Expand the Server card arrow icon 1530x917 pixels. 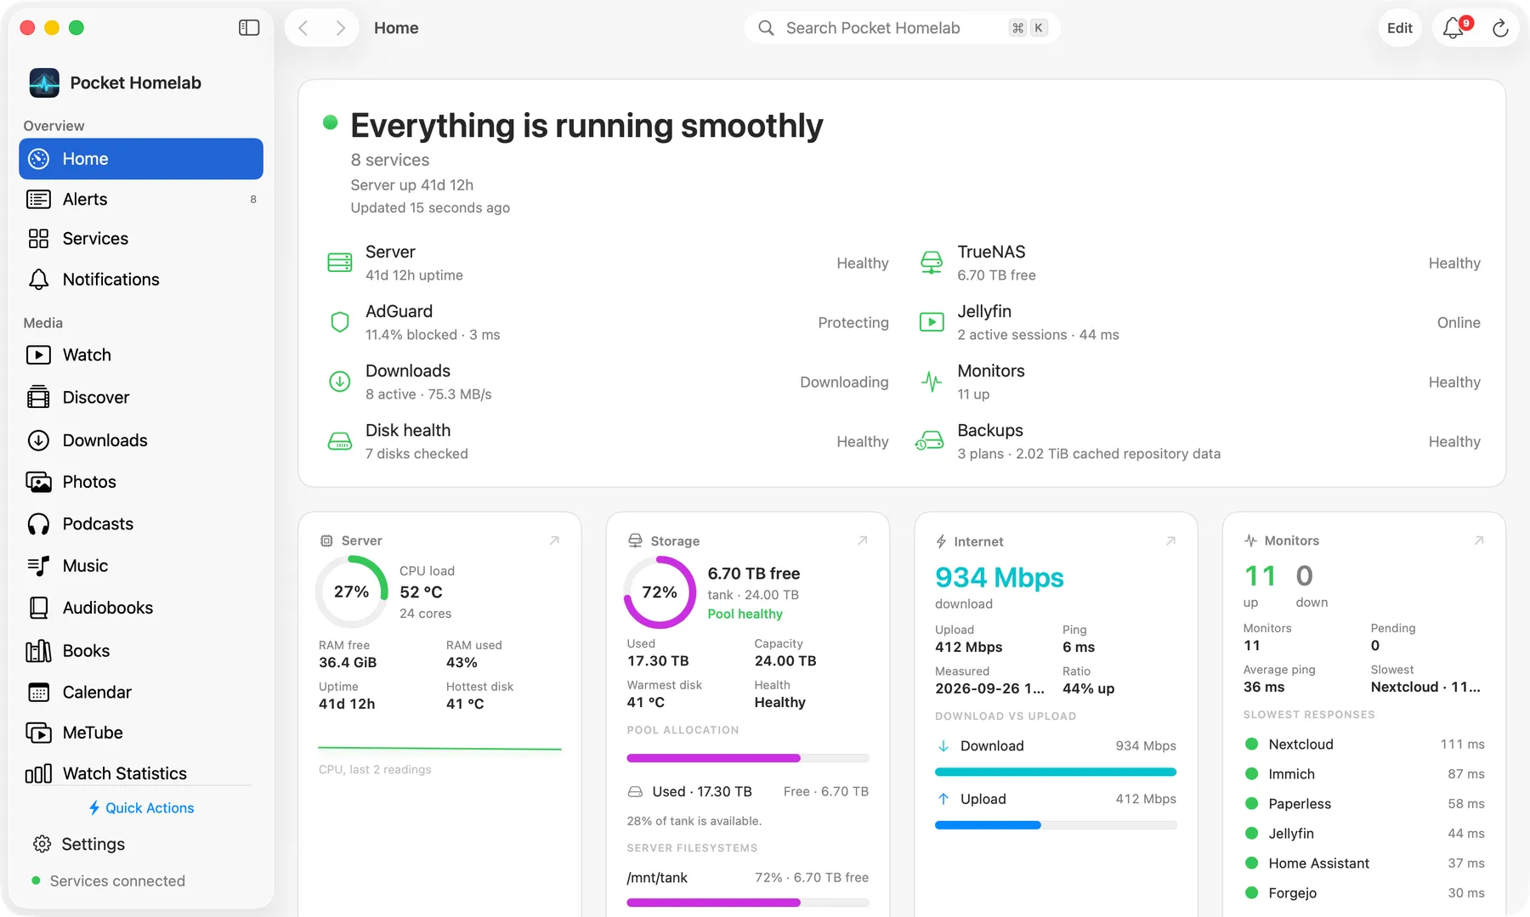coord(554,541)
